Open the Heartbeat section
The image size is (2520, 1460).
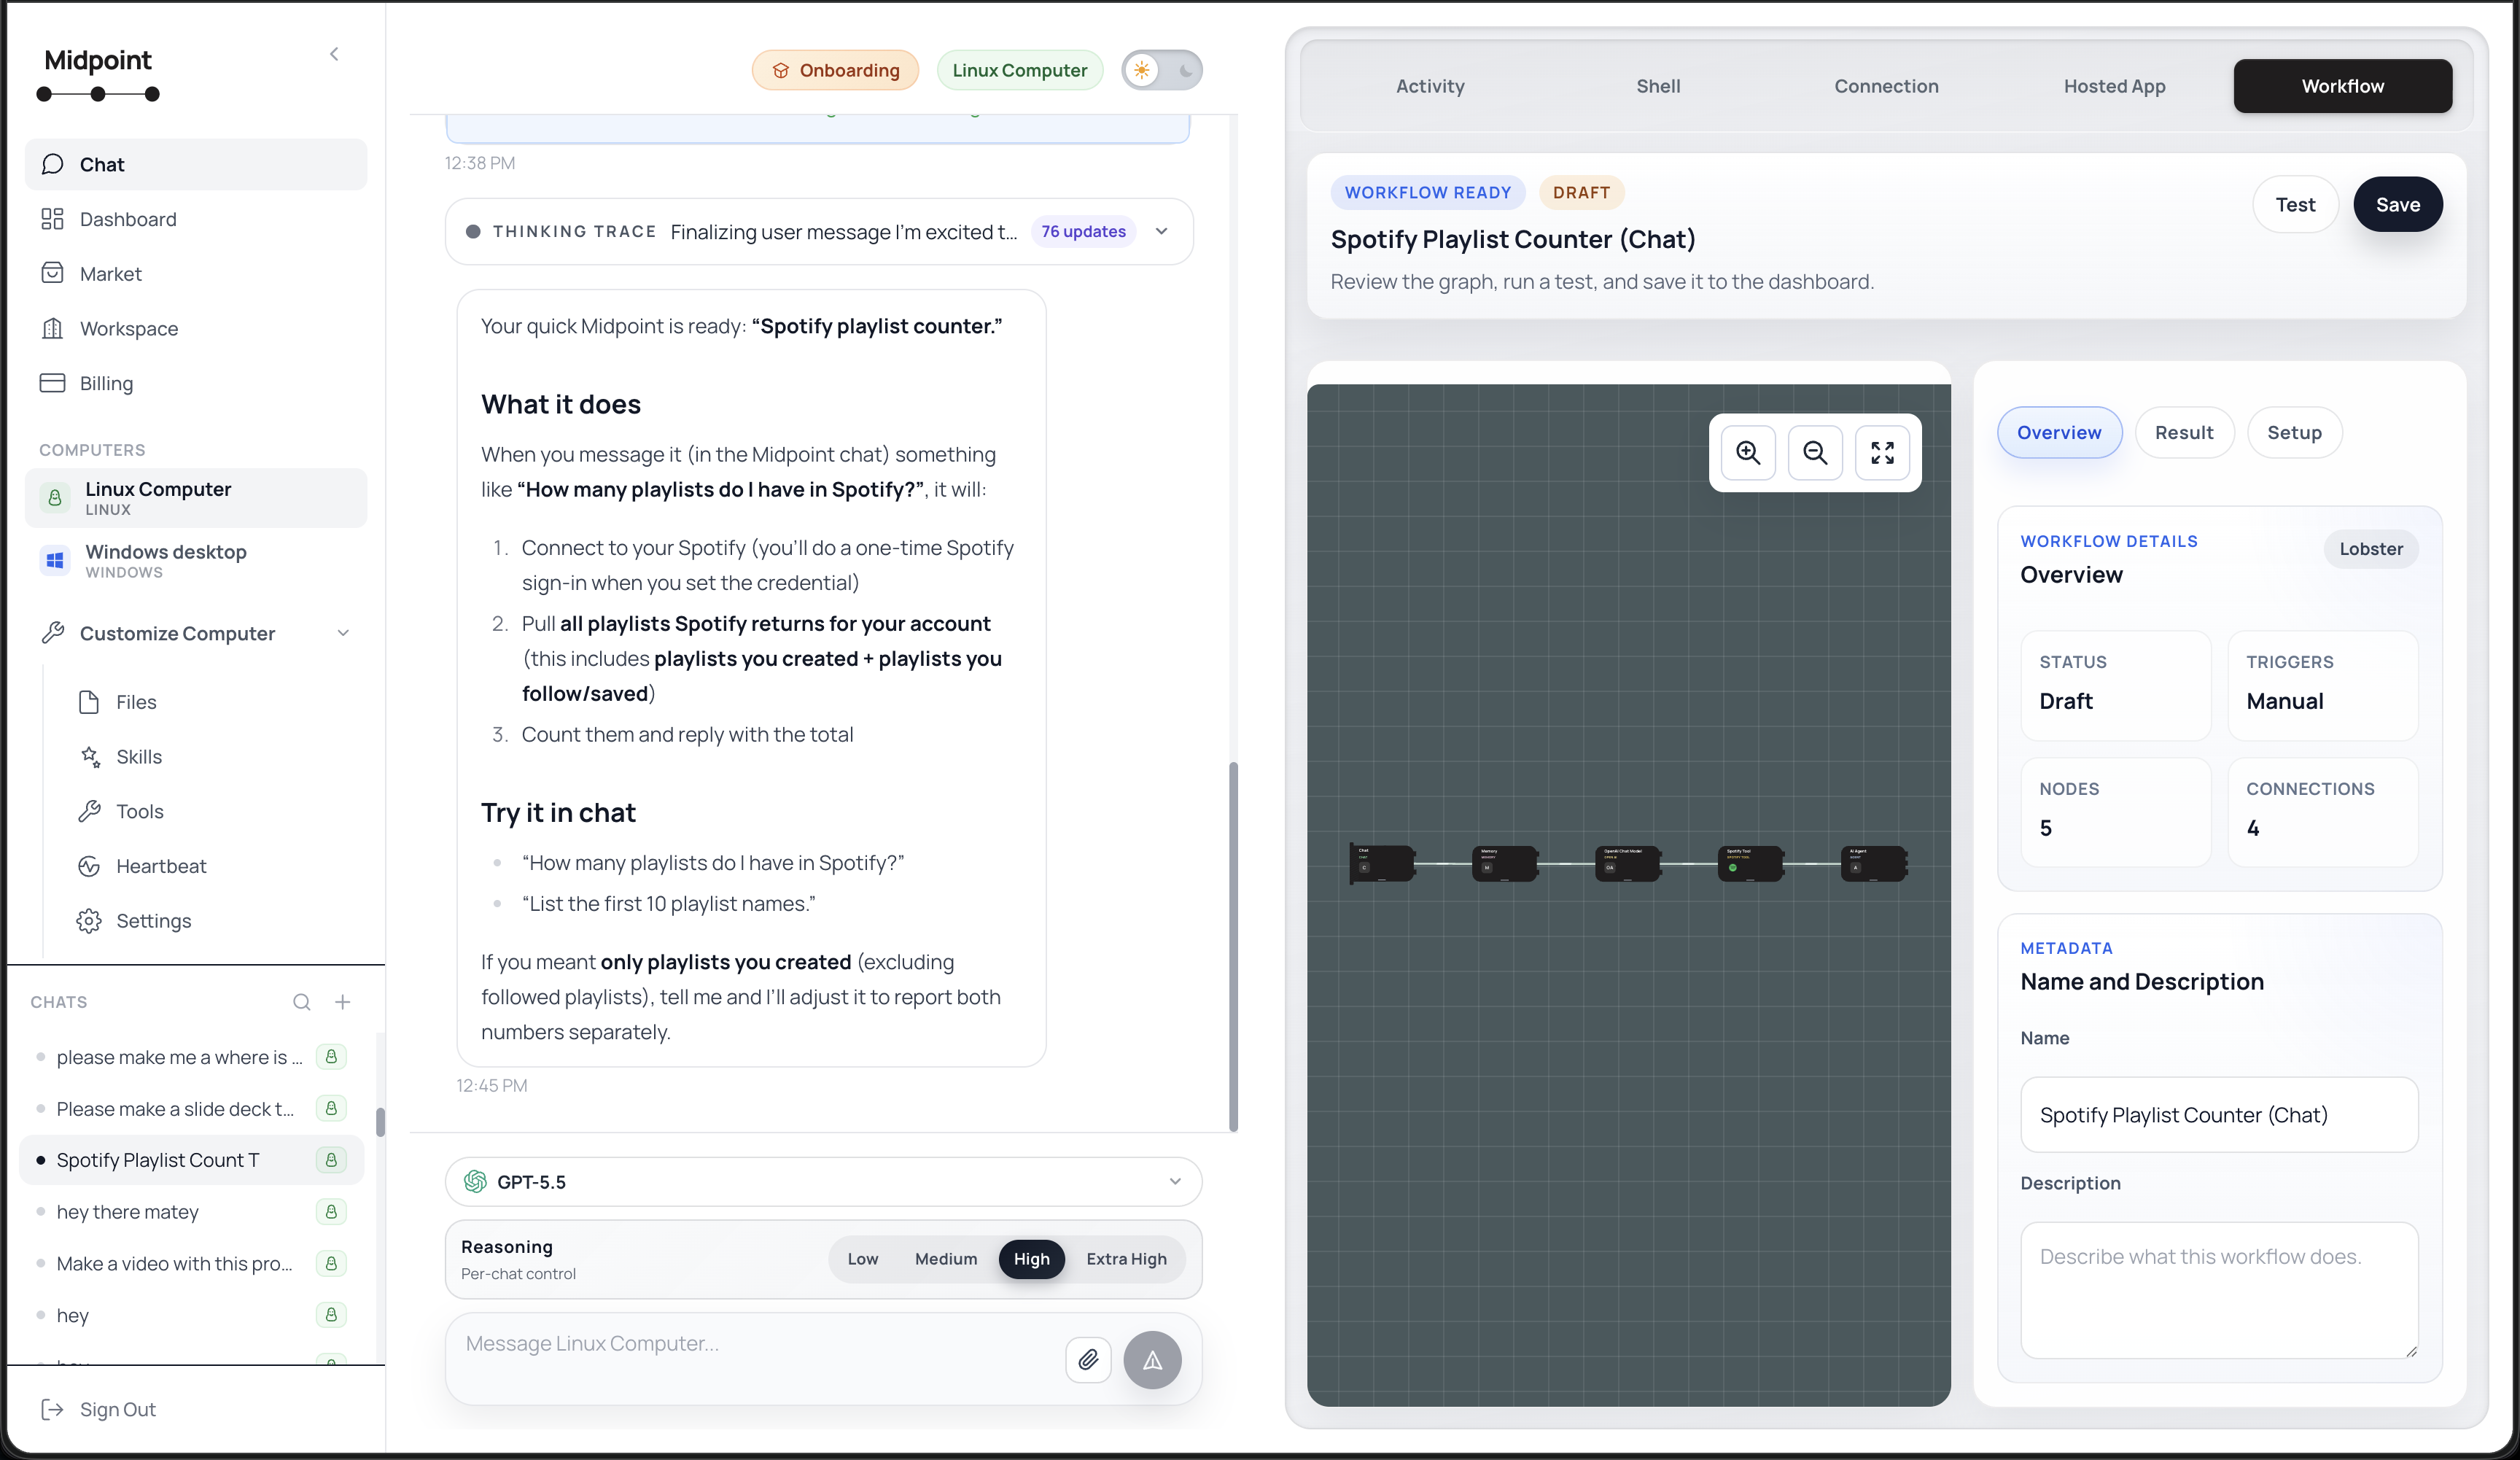[x=214, y=866]
